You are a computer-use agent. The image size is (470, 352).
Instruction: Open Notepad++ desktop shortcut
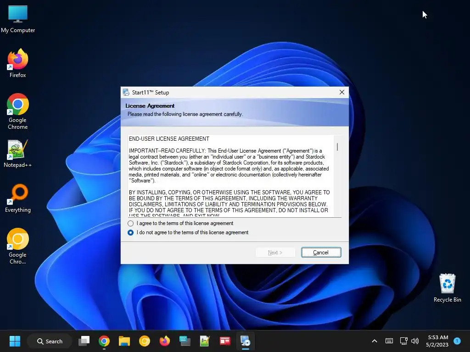click(x=18, y=153)
